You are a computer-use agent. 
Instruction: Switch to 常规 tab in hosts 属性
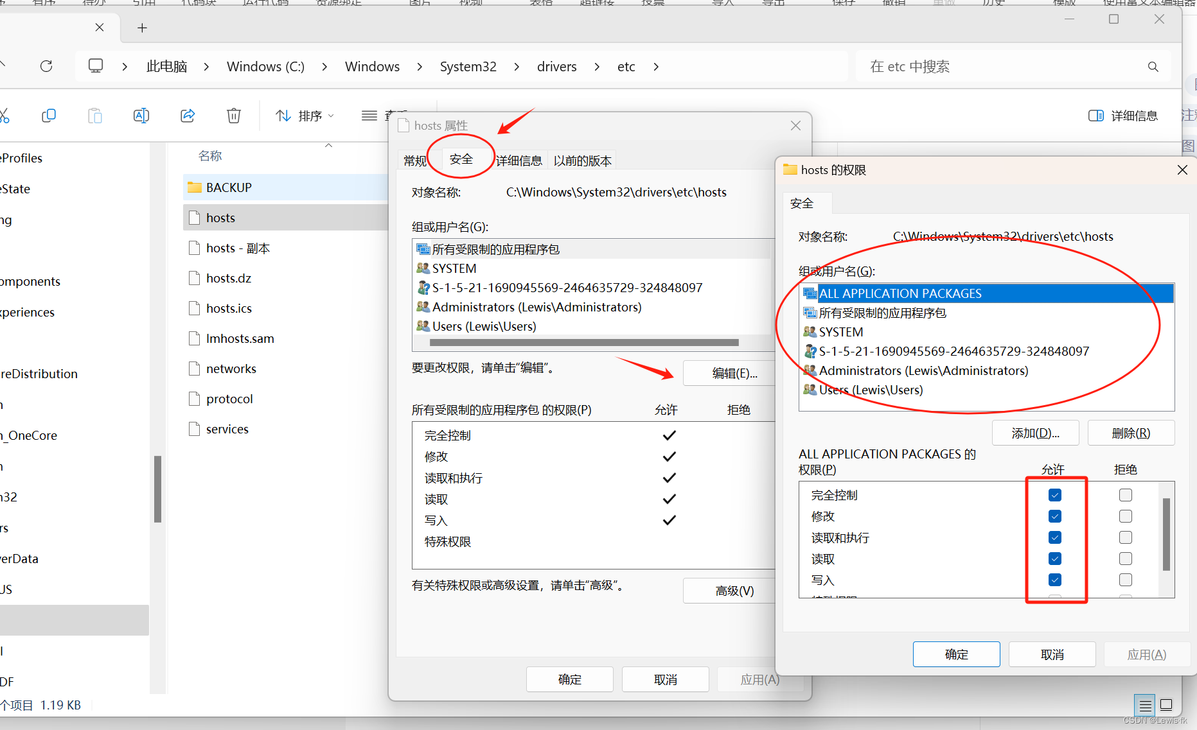(x=415, y=161)
